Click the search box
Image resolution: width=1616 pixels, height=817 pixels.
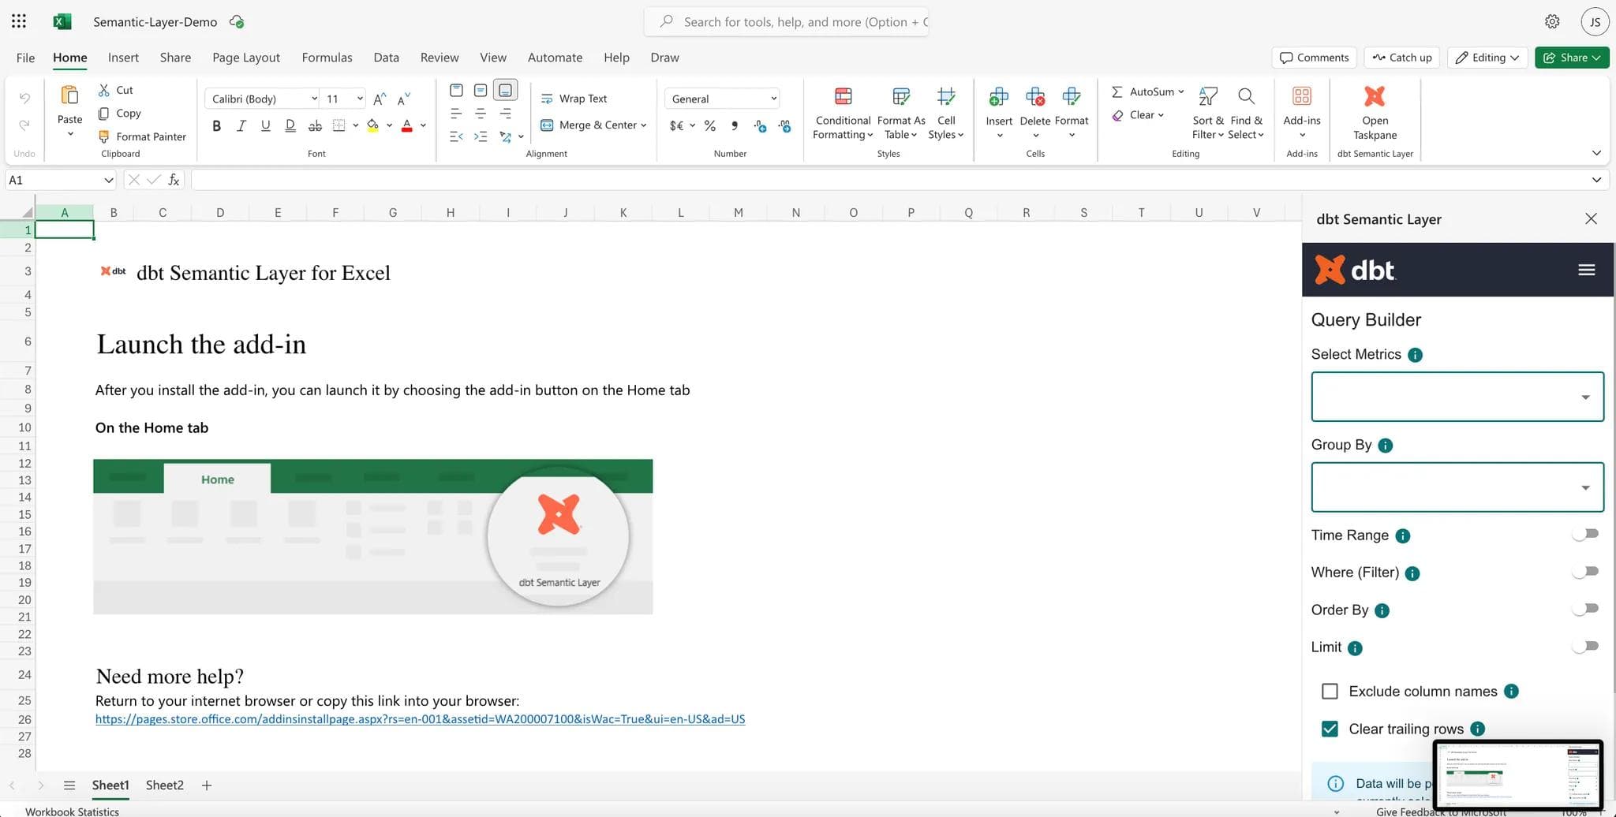[x=786, y=21]
